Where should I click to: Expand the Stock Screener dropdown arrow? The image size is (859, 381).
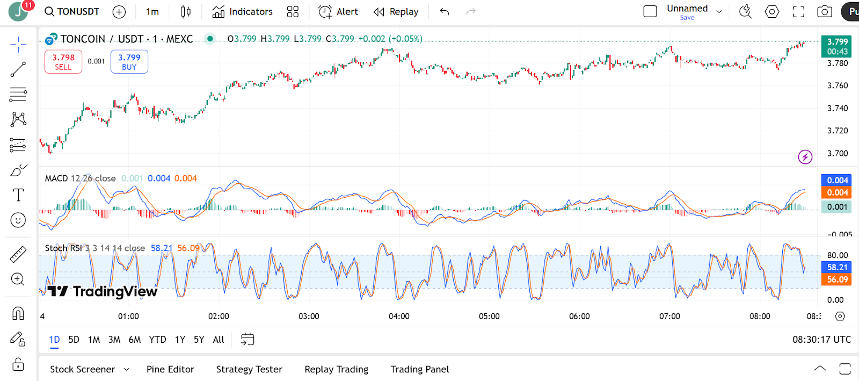coord(127,369)
